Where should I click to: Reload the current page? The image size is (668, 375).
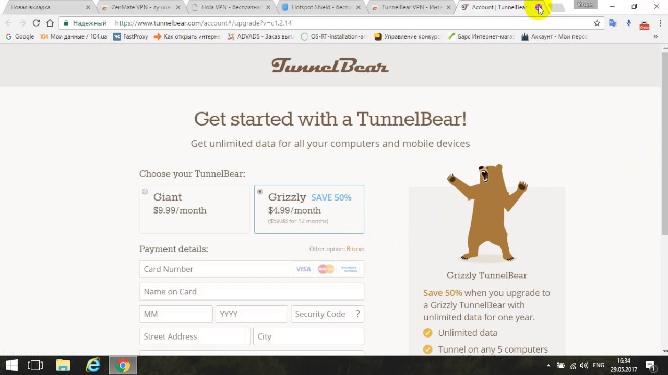36,23
